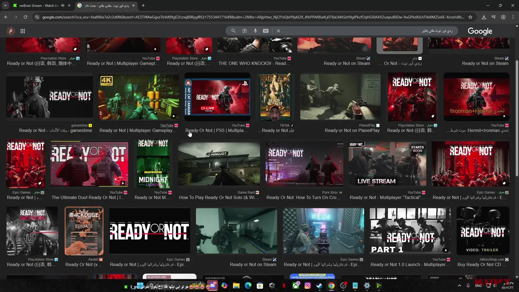Click the Chrome address bar URL
This screenshot has height=292, width=519.
coord(253,17)
